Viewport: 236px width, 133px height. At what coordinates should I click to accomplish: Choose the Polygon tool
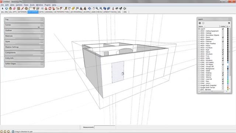tap(34, 8)
